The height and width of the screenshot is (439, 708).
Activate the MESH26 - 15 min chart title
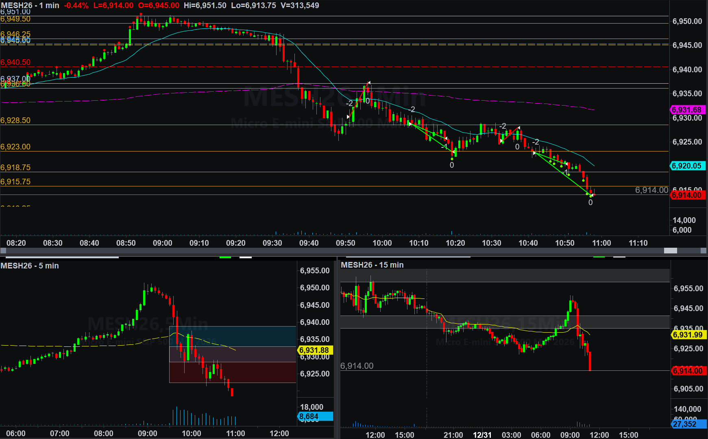[372, 265]
